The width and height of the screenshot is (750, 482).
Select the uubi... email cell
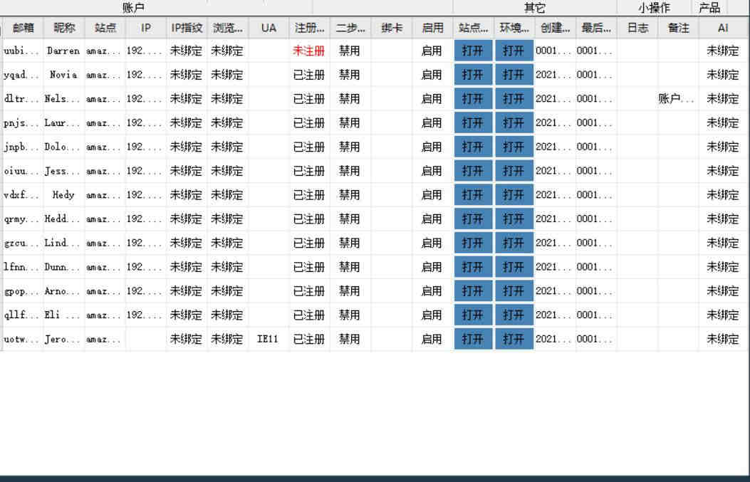(21, 51)
